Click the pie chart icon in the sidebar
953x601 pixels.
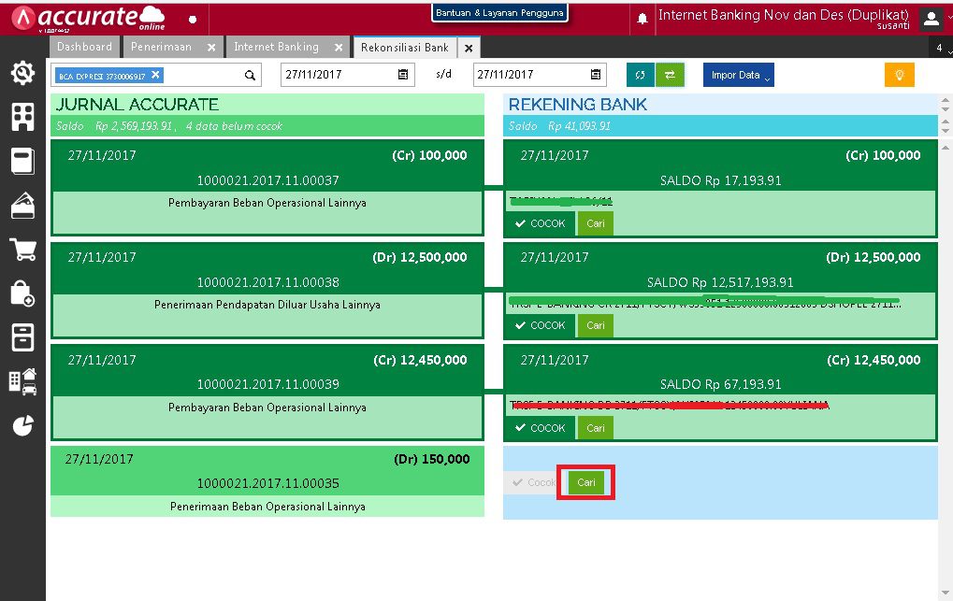(25, 425)
